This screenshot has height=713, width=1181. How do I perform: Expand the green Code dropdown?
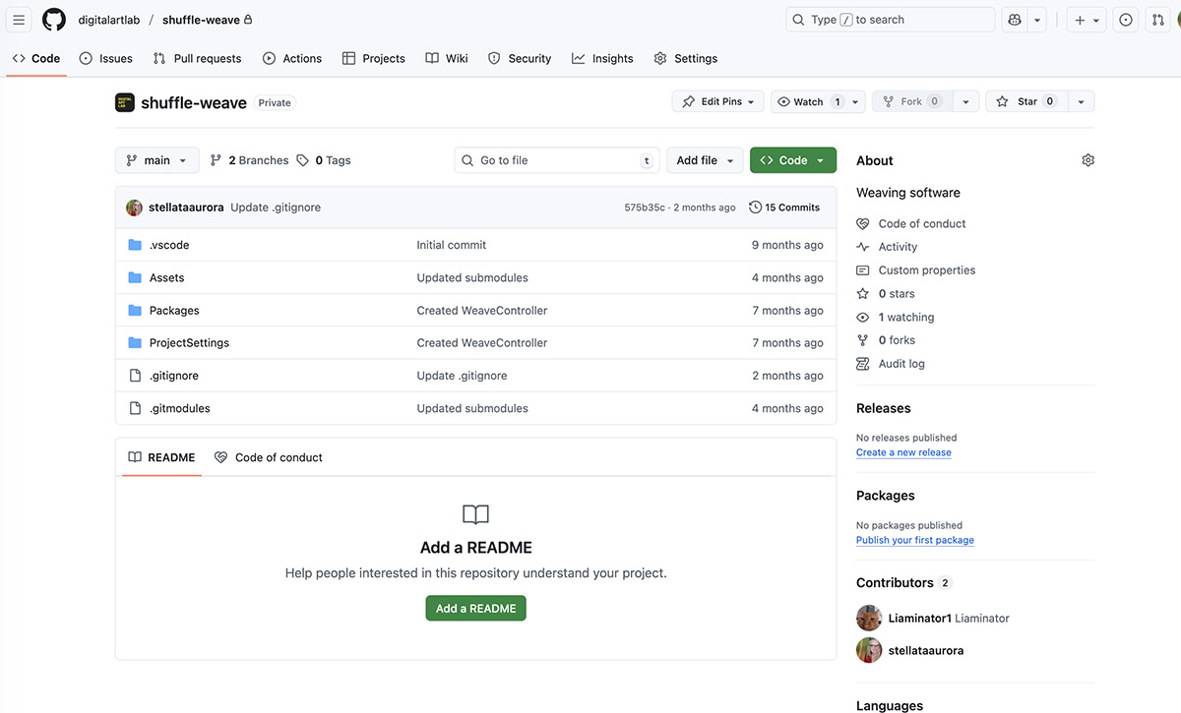tap(792, 160)
